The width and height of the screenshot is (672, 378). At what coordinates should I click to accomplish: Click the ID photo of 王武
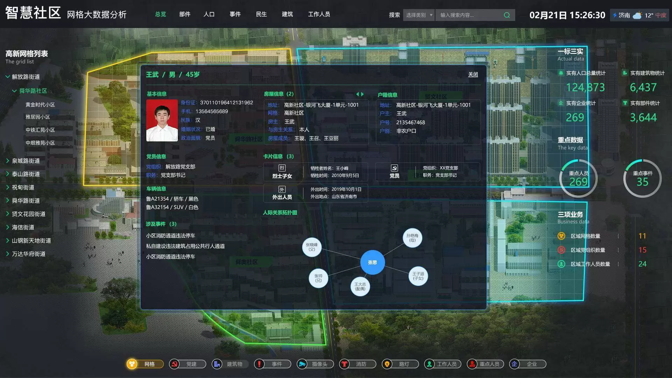pyautogui.click(x=162, y=120)
